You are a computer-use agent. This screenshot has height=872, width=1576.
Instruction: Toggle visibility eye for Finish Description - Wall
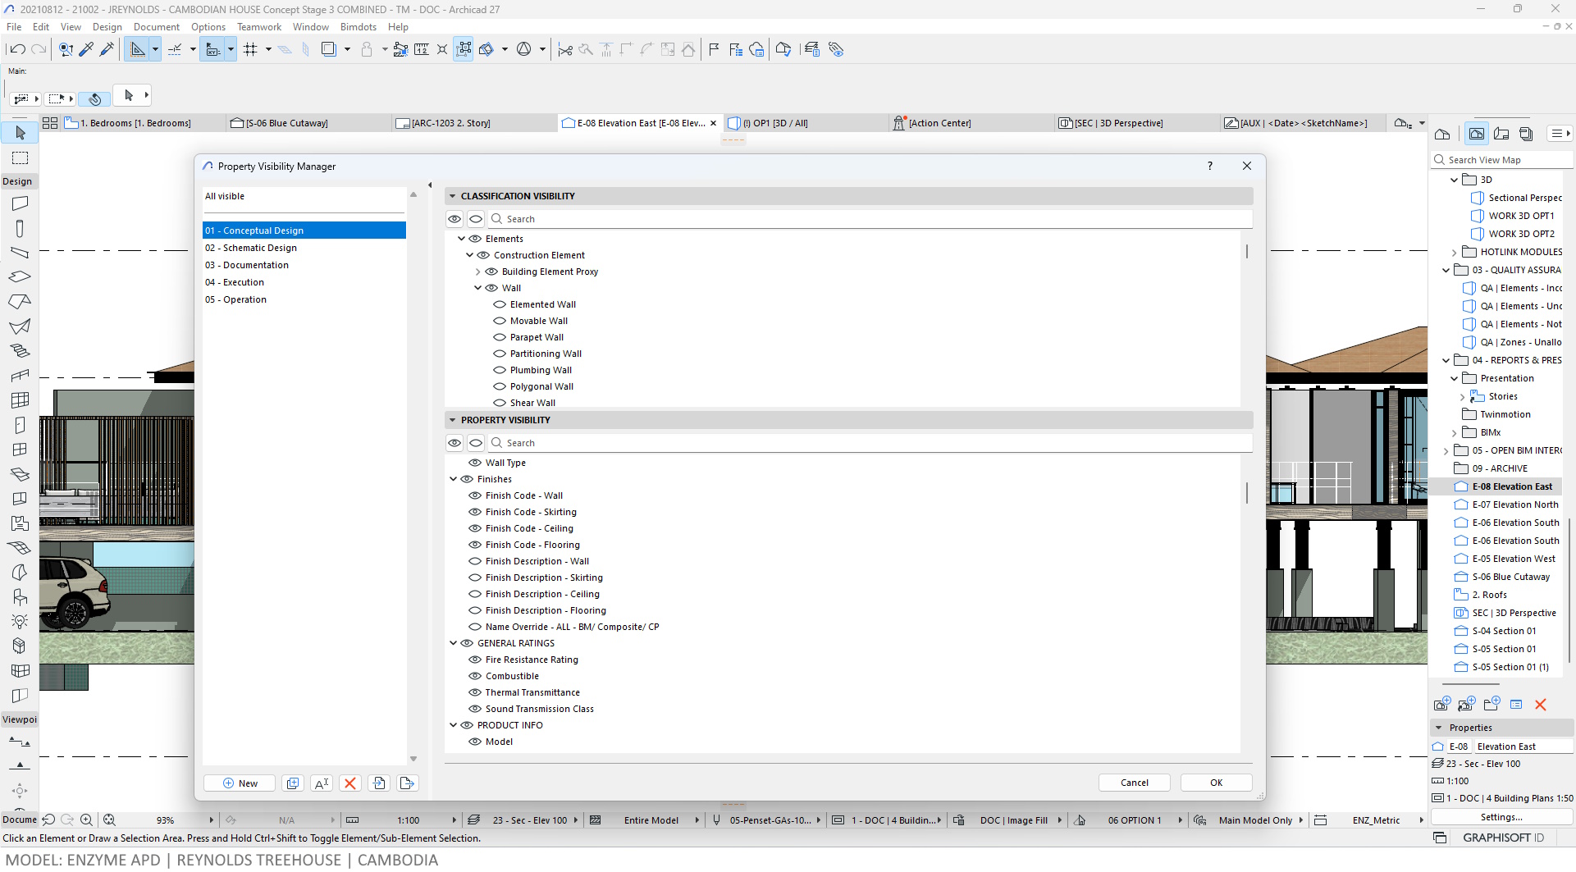tap(475, 561)
